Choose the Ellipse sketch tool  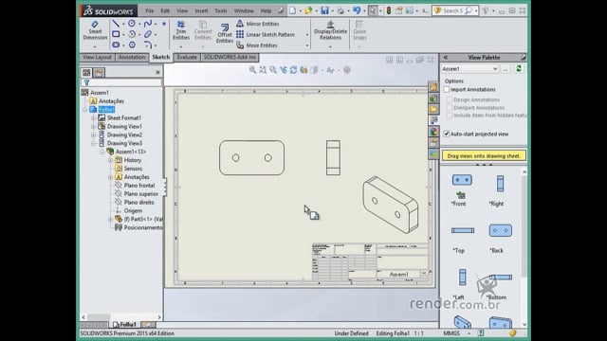[x=148, y=34]
